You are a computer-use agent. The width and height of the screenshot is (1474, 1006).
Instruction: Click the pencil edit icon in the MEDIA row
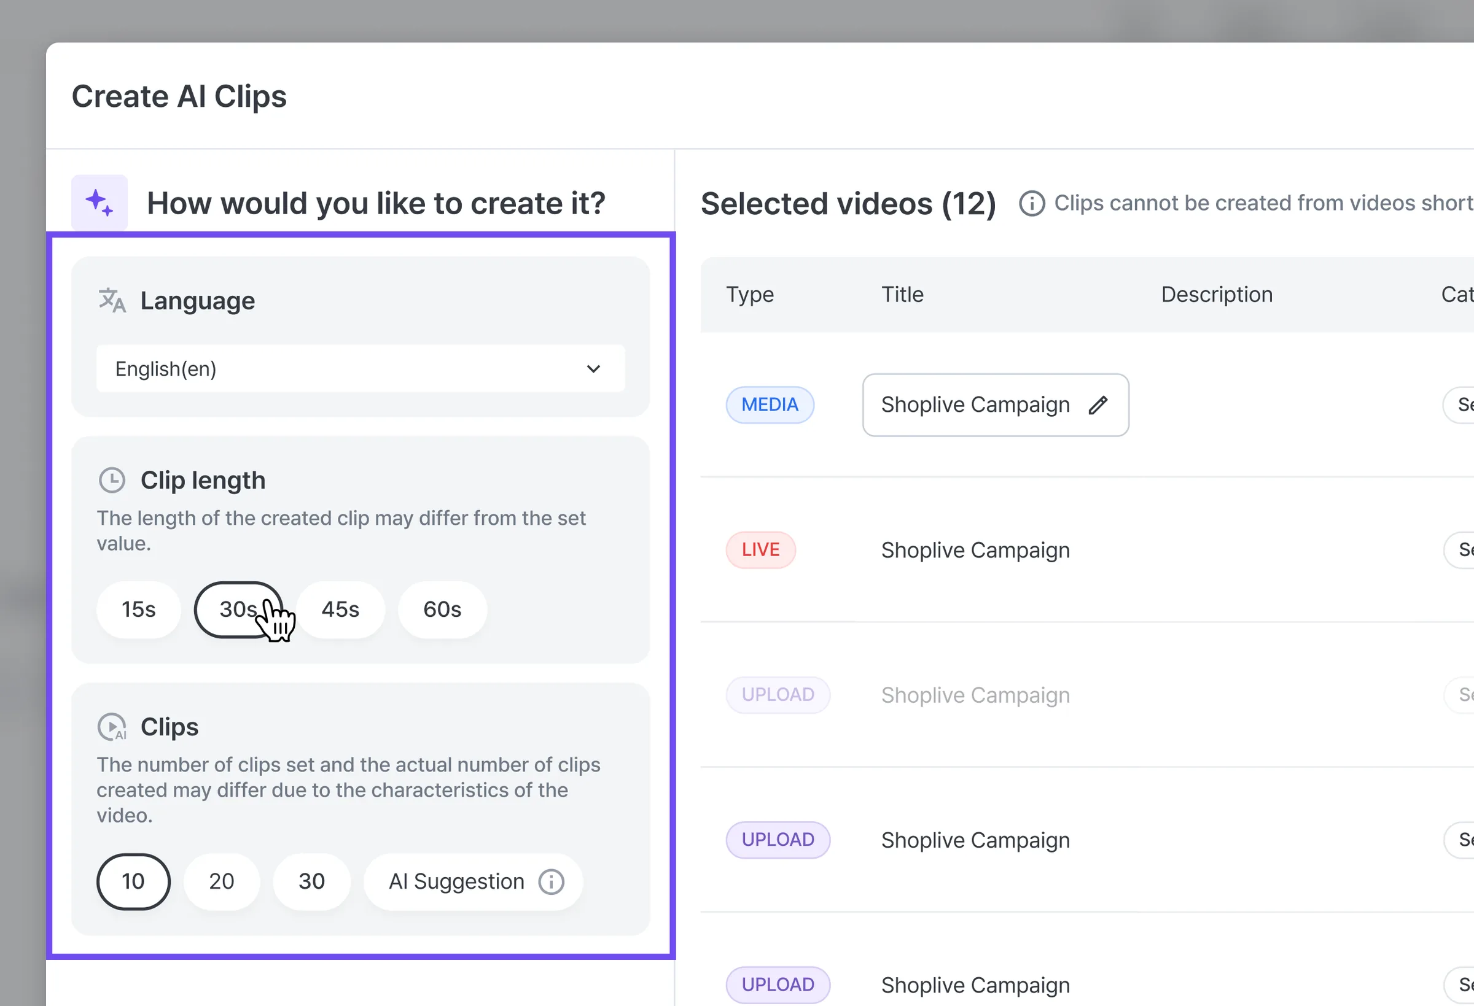pos(1099,405)
